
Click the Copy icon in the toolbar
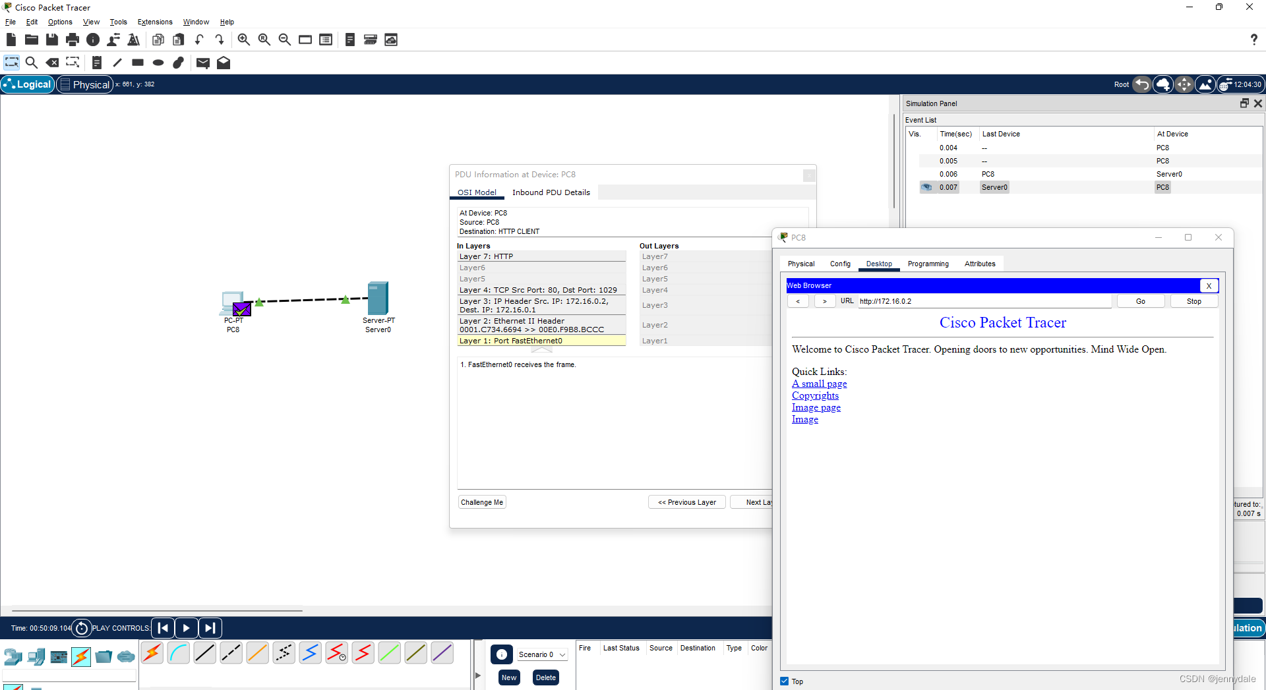(158, 40)
